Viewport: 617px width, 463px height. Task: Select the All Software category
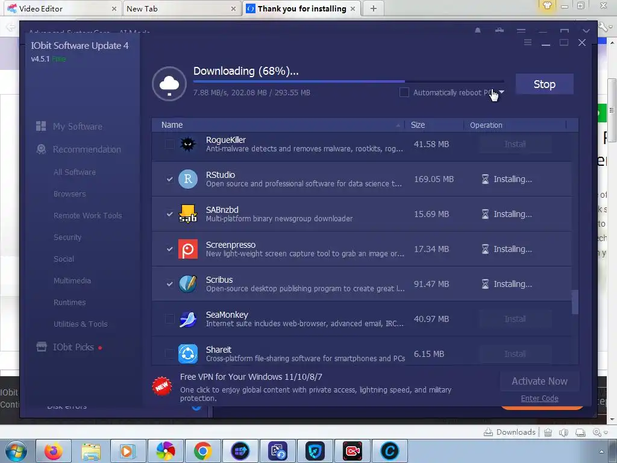74,172
